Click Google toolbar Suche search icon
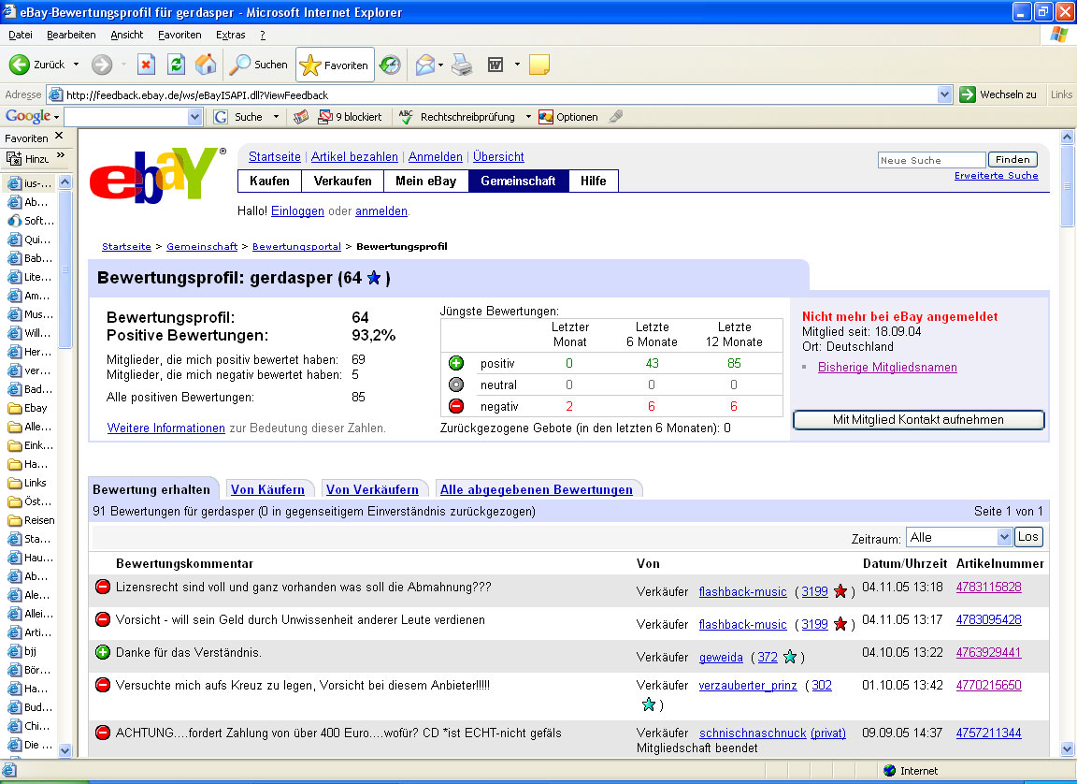The height and width of the screenshot is (784, 1077). click(221, 117)
